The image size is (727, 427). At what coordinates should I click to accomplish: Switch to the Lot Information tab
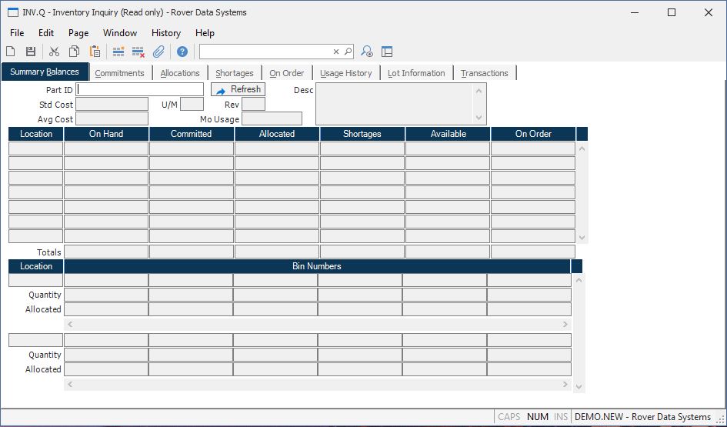pyautogui.click(x=416, y=73)
